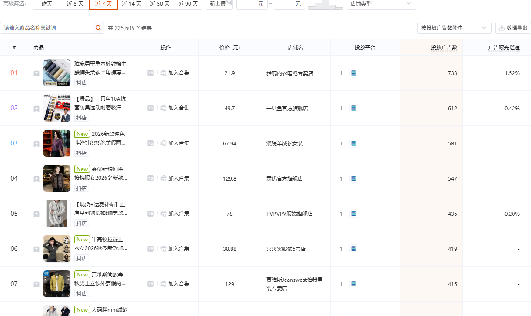This screenshot has width=531, height=316.
Task: Open the 一只鱼10A抗菌 product thumbnail
Action: pos(57,108)
